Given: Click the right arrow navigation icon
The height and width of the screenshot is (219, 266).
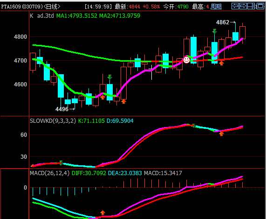Looking at the screenshot, I should point(243,6).
